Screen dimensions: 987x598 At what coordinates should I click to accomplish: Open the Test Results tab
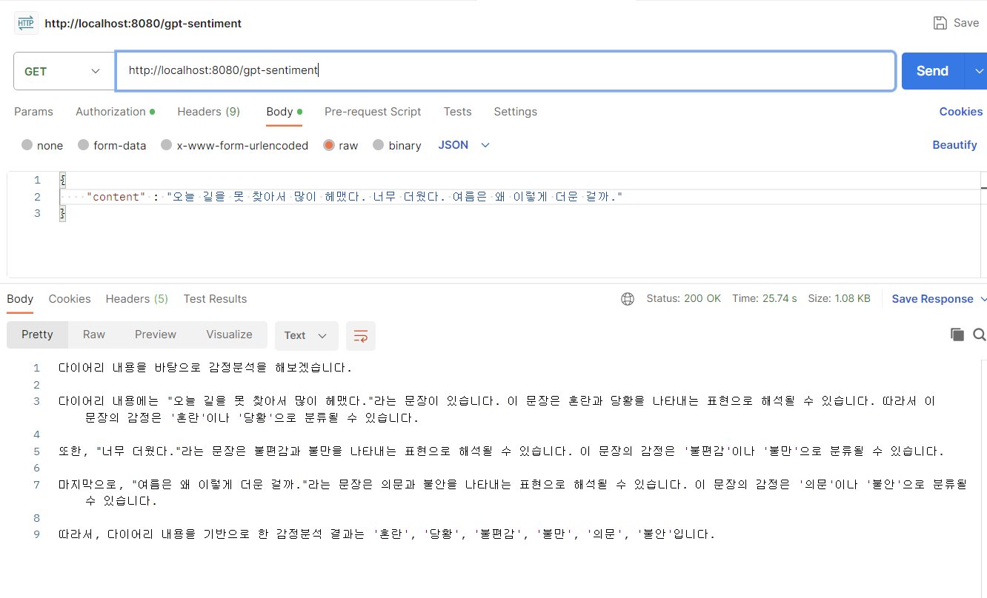(215, 299)
